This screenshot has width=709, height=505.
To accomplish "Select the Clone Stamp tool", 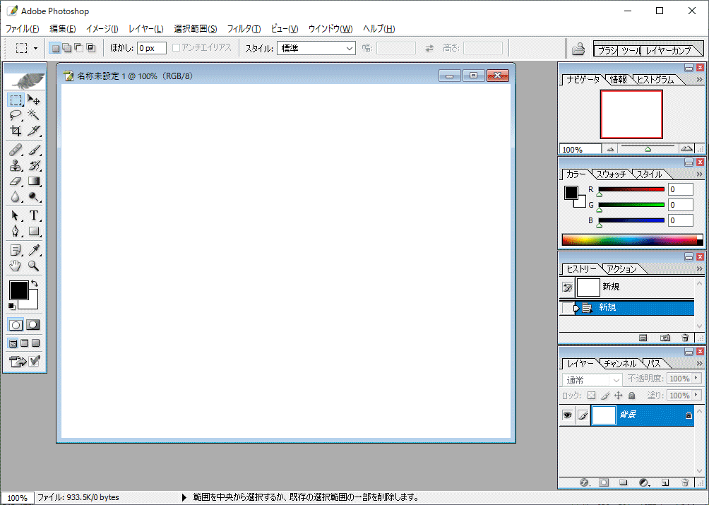I will [x=16, y=165].
